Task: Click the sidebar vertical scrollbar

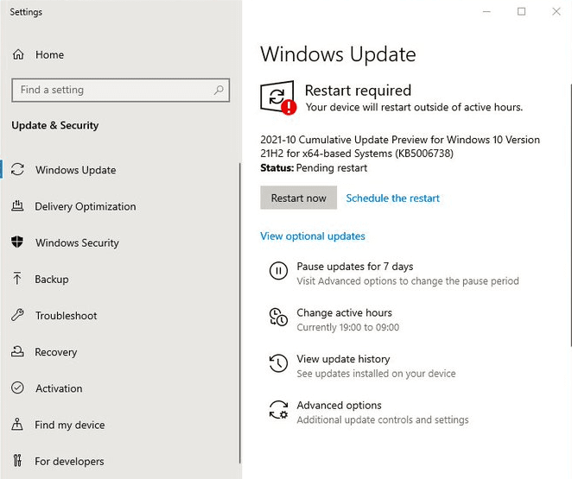Action: (x=239, y=313)
